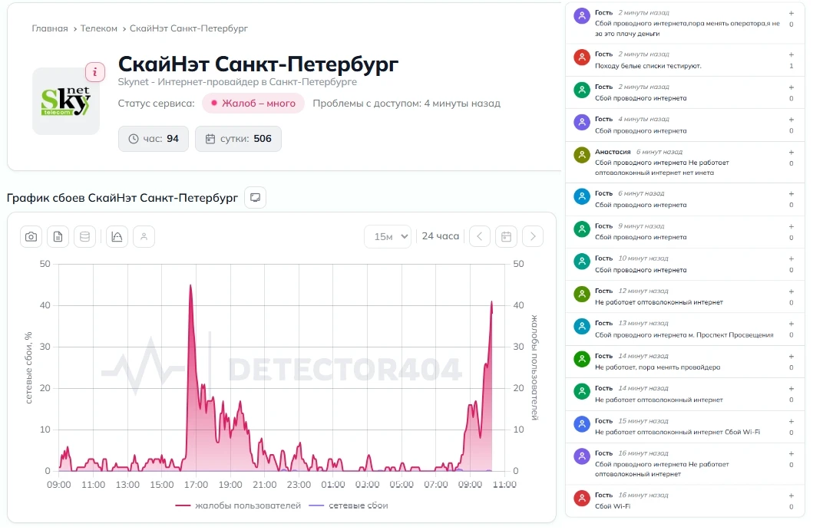This screenshot has width=813, height=530.
Task: Upvote Анастасия's comment with the plus
Action: pyautogui.click(x=792, y=153)
